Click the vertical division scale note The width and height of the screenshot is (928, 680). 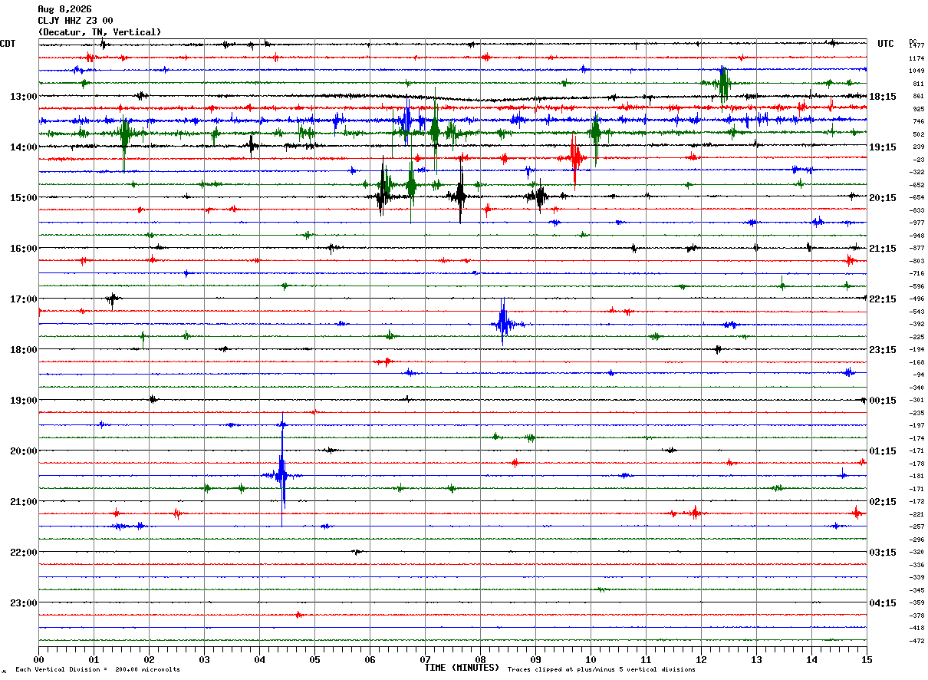point(97,669)
